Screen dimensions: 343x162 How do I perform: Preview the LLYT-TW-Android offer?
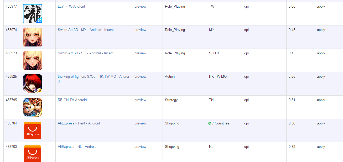click(140, 7)
